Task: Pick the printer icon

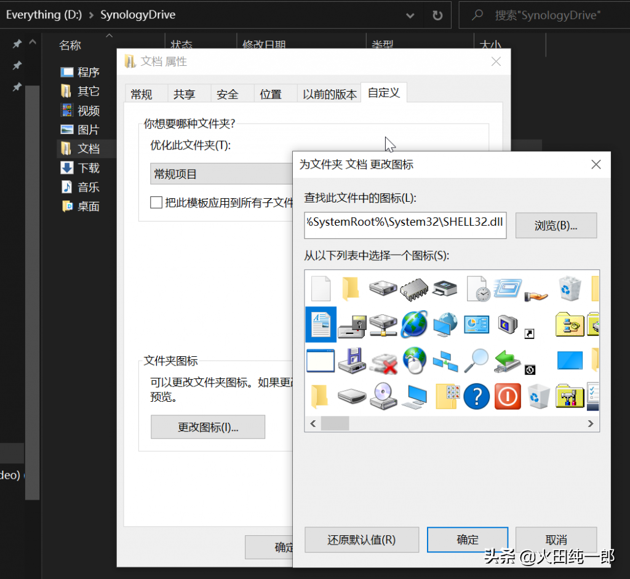Action: pos(445,289)
